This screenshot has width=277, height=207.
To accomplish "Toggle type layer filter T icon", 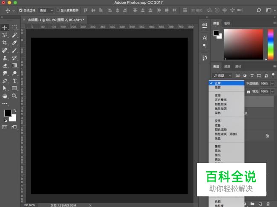I will 252,76.
